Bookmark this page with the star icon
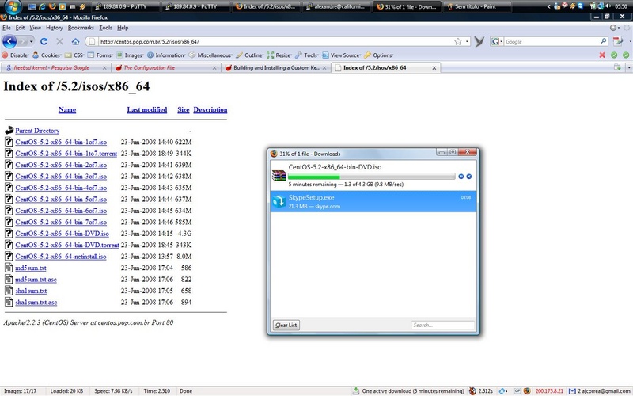 coord(458,41)
